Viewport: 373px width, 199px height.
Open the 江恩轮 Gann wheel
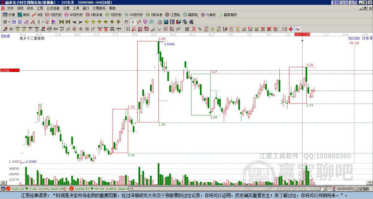pyautogui.click(x=173, y=15)
